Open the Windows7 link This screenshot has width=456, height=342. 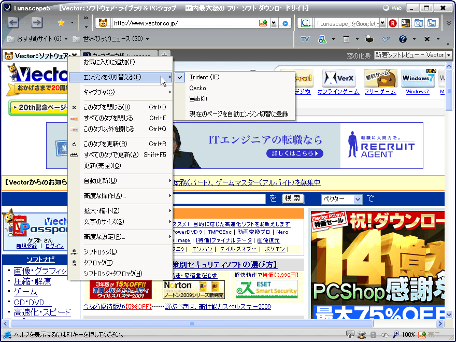click(x=417, y=92)
